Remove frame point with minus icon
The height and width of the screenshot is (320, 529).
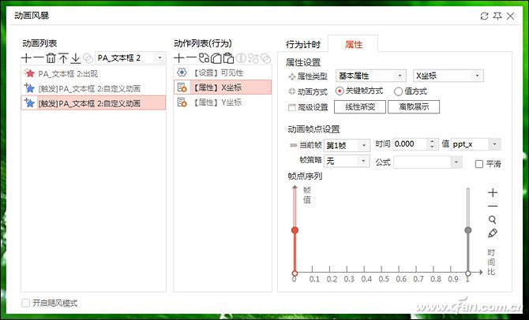pos(493,207)
